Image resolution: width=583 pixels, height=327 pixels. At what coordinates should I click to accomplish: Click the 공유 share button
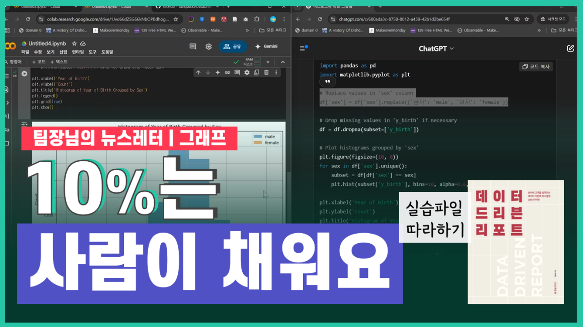point(233,47)
